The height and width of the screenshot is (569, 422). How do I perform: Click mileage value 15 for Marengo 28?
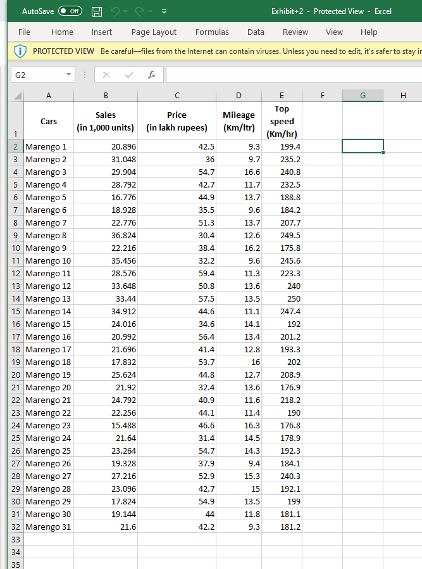[x=239, y=489]
